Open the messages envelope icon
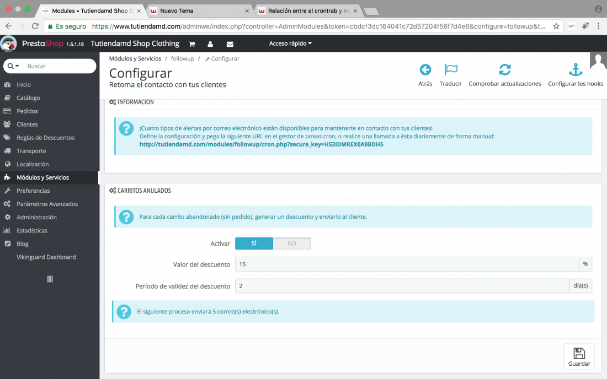This screenshot has width=607, height=379. click(230, 44)
